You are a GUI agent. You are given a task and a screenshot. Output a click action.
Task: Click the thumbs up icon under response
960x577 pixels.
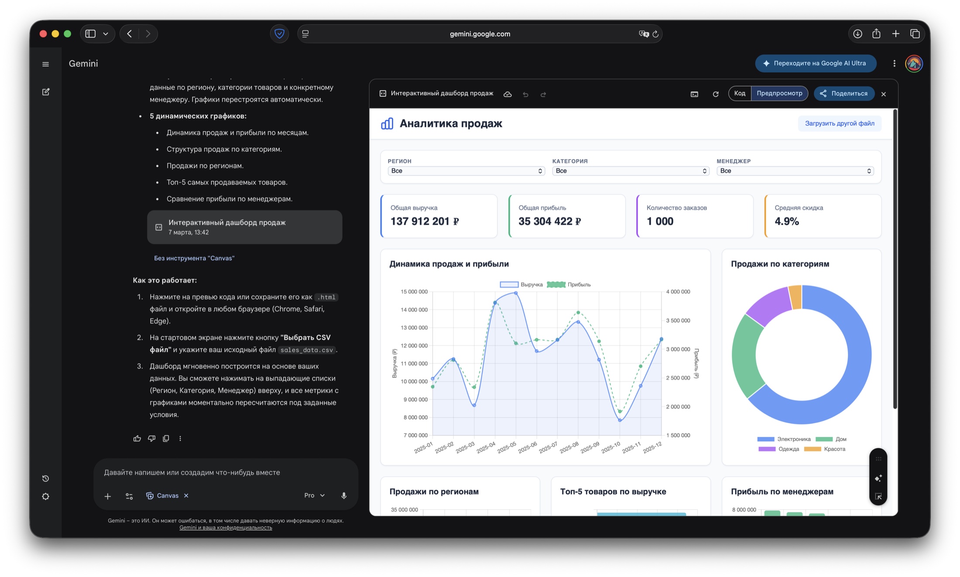(137, 438)
